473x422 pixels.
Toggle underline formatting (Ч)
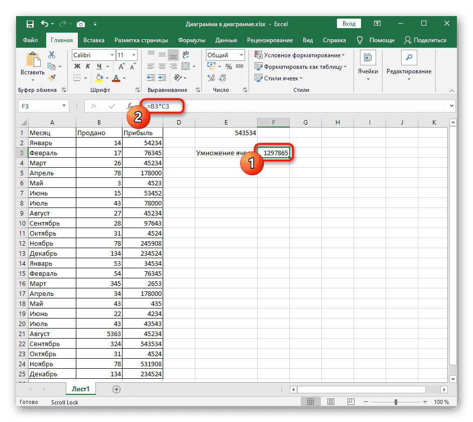click(x=100, y=66)
